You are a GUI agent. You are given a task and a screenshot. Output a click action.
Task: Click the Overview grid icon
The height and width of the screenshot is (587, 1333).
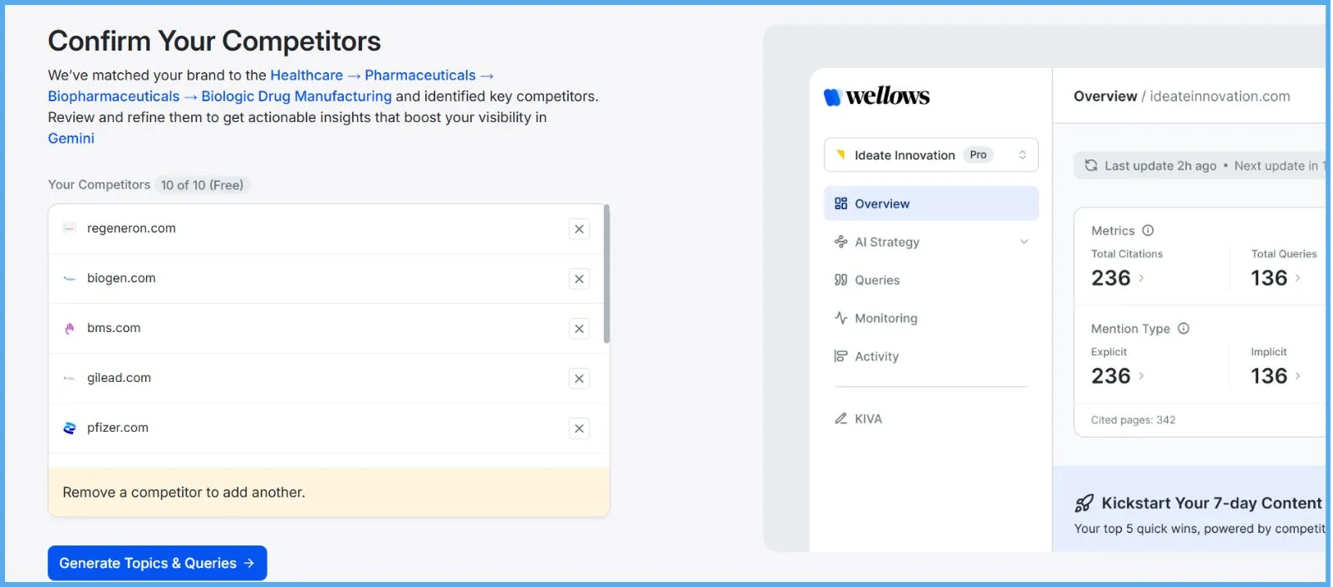(x=840, y=203)
